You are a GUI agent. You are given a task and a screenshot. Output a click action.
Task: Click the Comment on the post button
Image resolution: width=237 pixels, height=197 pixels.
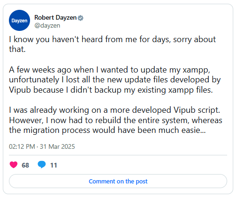(118, 181)
